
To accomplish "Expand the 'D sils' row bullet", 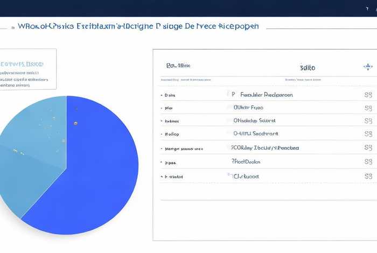I will point(161,95).
